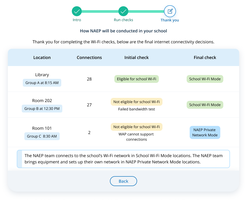This screenshot has height=202, width=247.
Task: Click the Eligible for school Wi-Fi badge
Action: [x=137, y=79]
